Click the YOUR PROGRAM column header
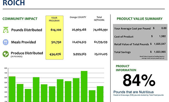Image resolution: width=169 pixels, height=102 pixels. pos(54,19)
